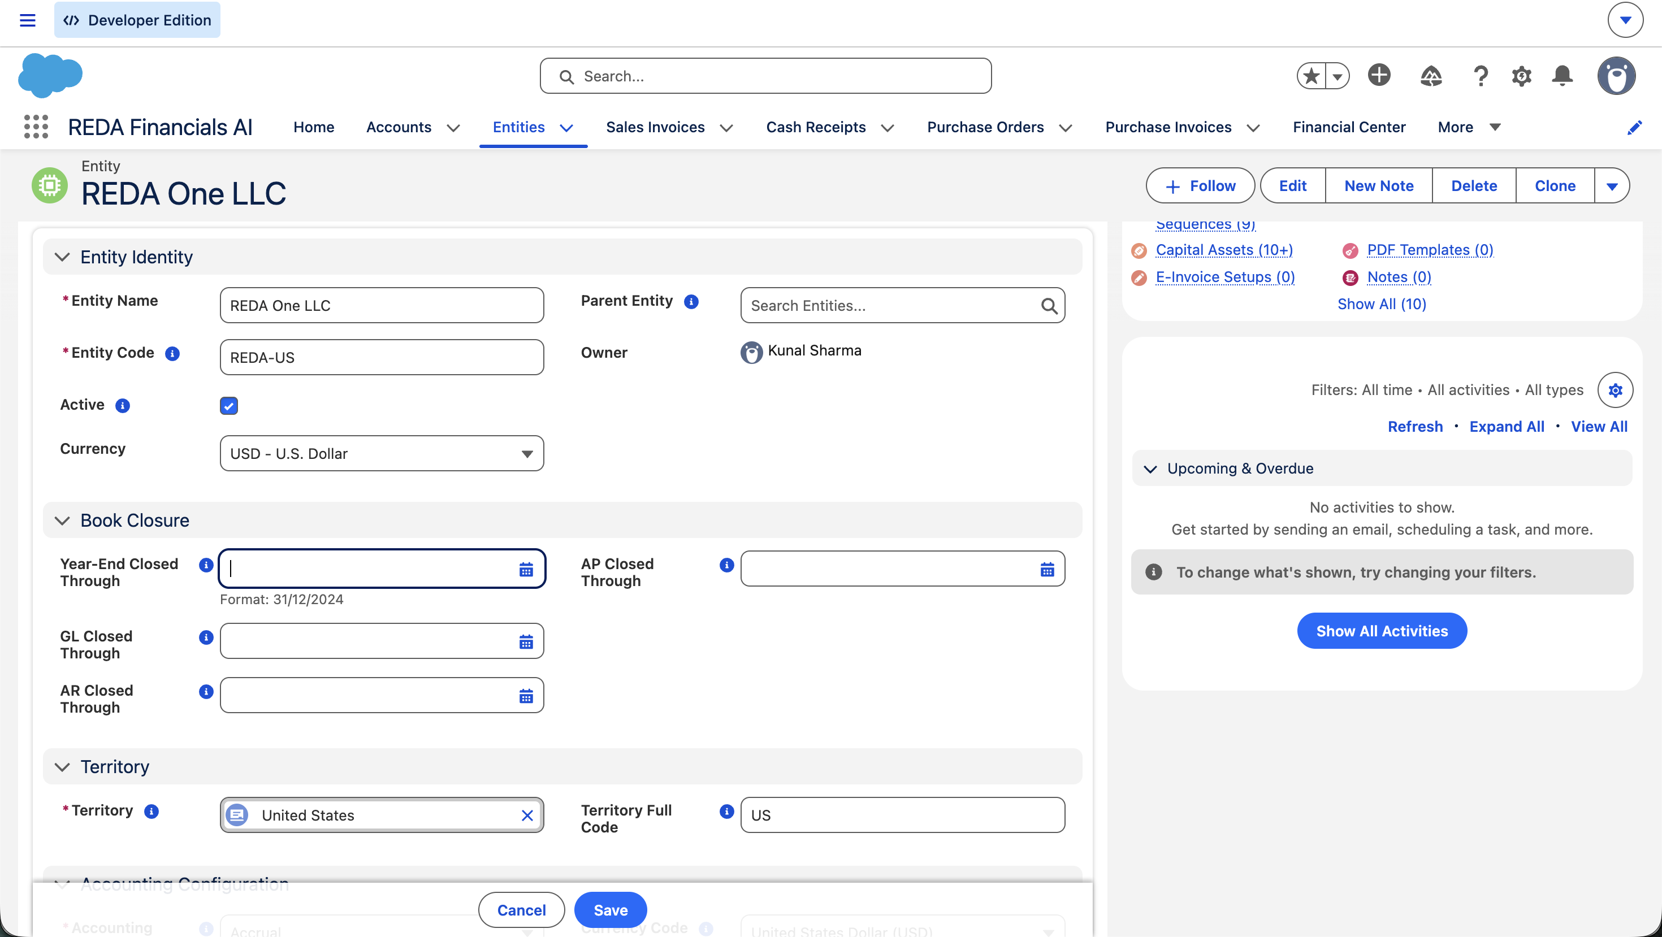Go to the Sales Invoices tab
Viewport: 1662px width, 937px height.
[655, 127]
